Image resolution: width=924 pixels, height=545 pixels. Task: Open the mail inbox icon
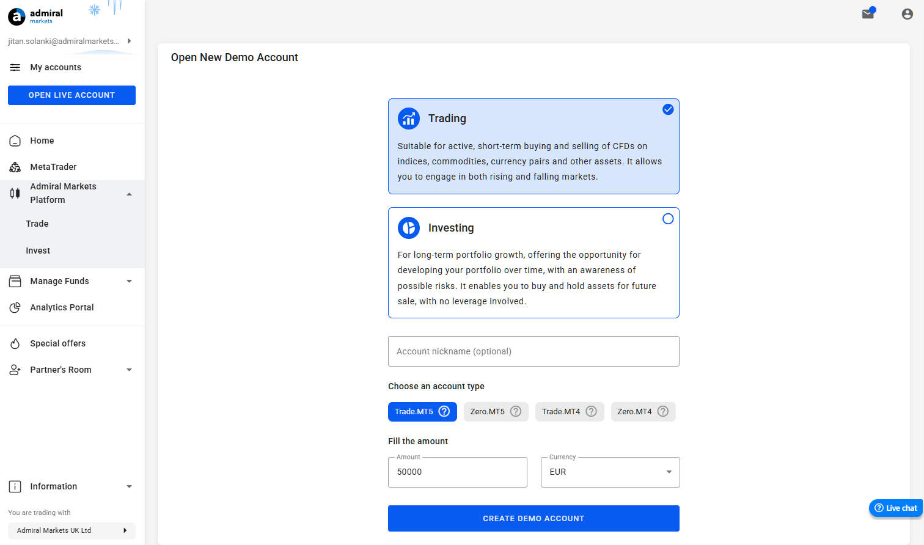(868, 14)
